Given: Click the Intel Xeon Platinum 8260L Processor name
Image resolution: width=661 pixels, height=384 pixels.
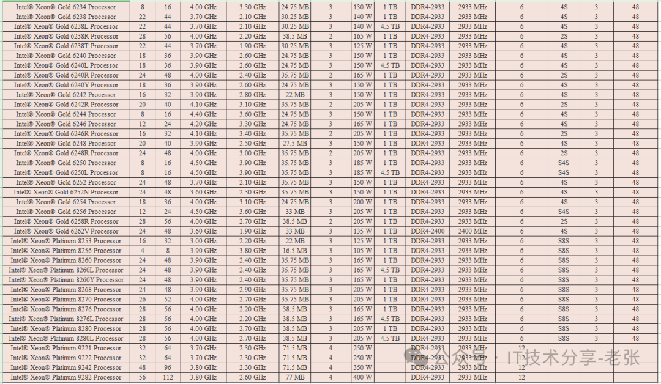Looking at the screenshot, I should [65, 270].
